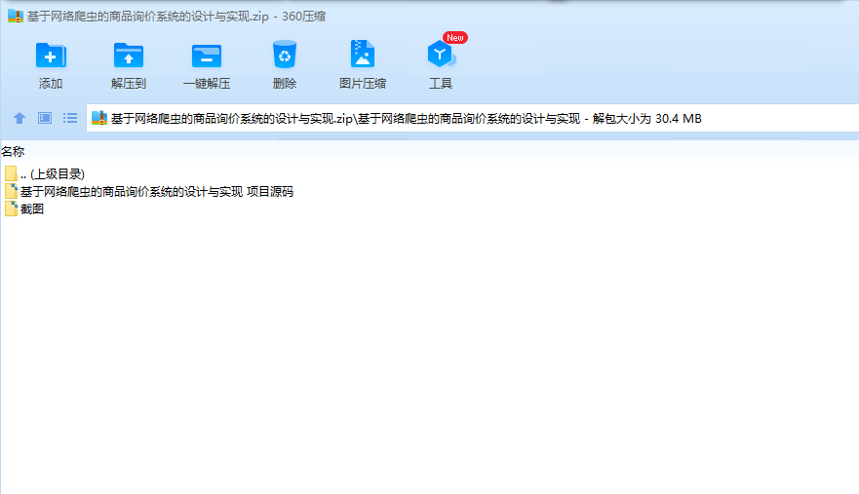859x494 pixels.
Task: Click the path bar address field
Action: click(x=472, y=118)
